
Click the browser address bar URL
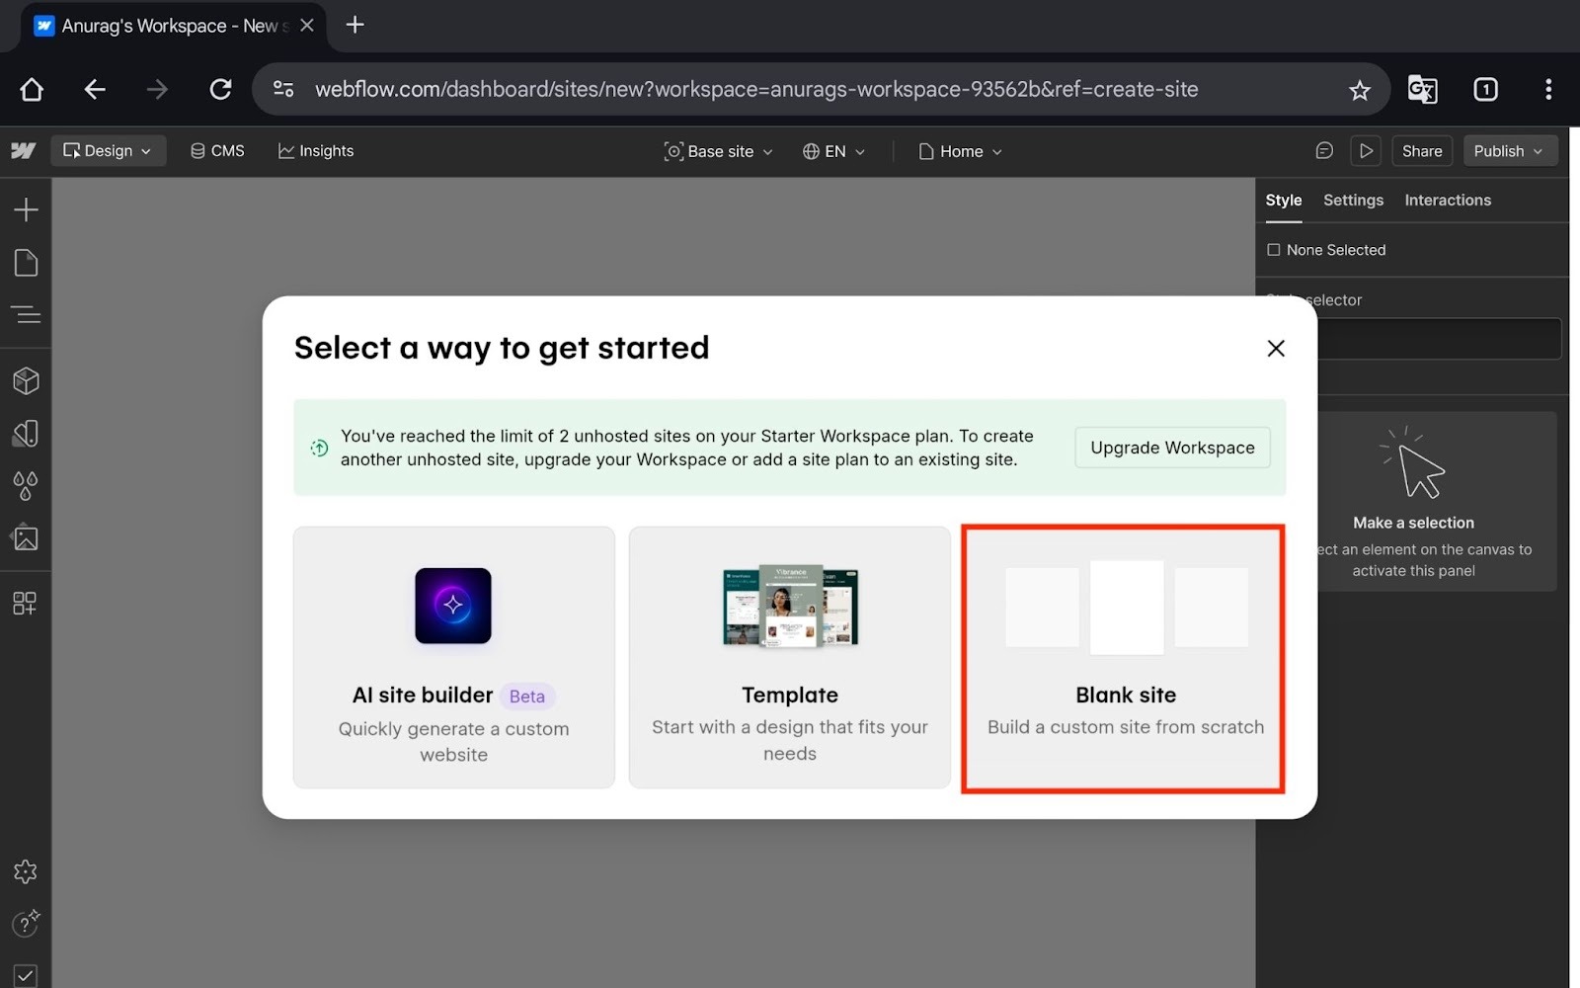click(756, 90)
